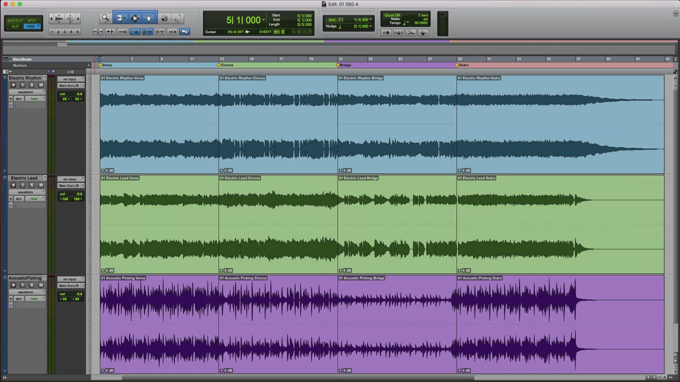Open the 'no input' selector on AcousticPicking
The width and height of the screenshot is (680, 382).
[x=70, y=280]
